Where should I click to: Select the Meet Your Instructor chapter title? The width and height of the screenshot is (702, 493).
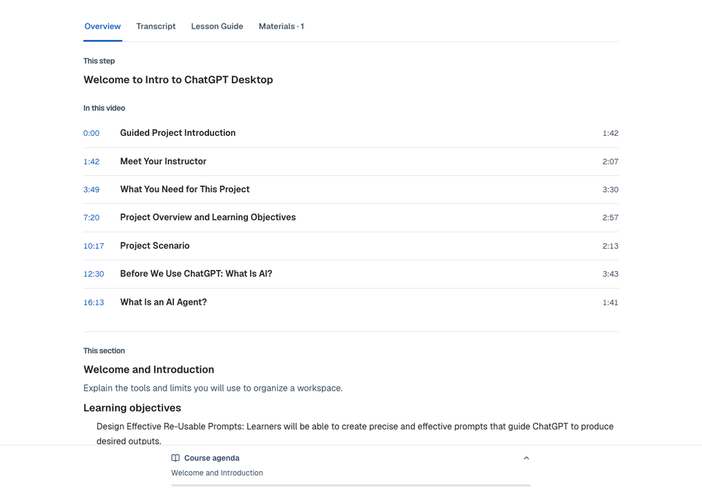pos(163,161)
